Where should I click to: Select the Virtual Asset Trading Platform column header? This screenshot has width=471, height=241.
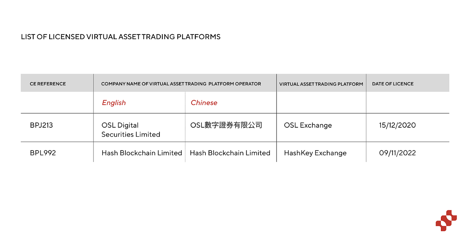(321, 84)
